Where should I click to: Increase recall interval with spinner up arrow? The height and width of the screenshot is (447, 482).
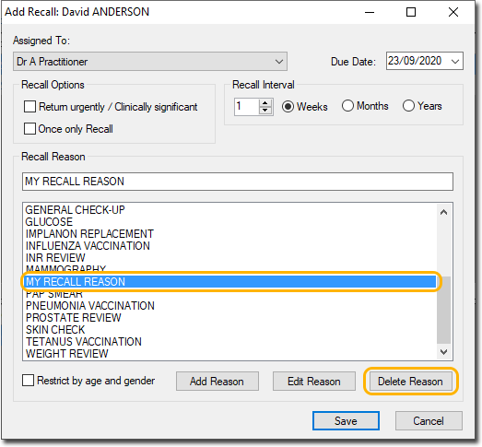265,103
